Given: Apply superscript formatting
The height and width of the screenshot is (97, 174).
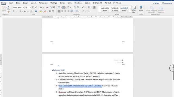Looking at the screenshot, I should (x=31, y=11).
